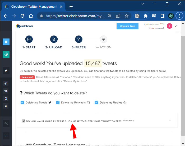Open the retweet icon in sidebar
This screenshot has height=146, width=185.
6,91
